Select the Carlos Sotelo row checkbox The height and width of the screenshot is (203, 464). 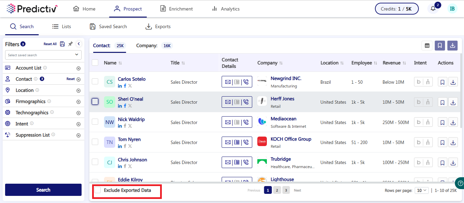(95, 82)
